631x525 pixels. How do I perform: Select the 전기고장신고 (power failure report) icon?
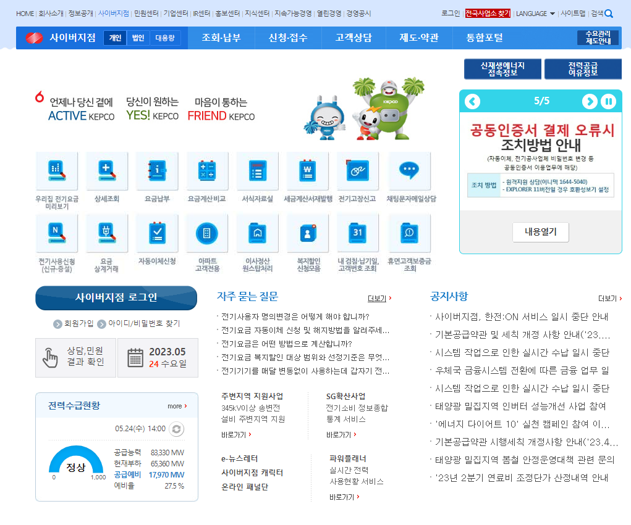pyautogui.click(x=357, y=173)
